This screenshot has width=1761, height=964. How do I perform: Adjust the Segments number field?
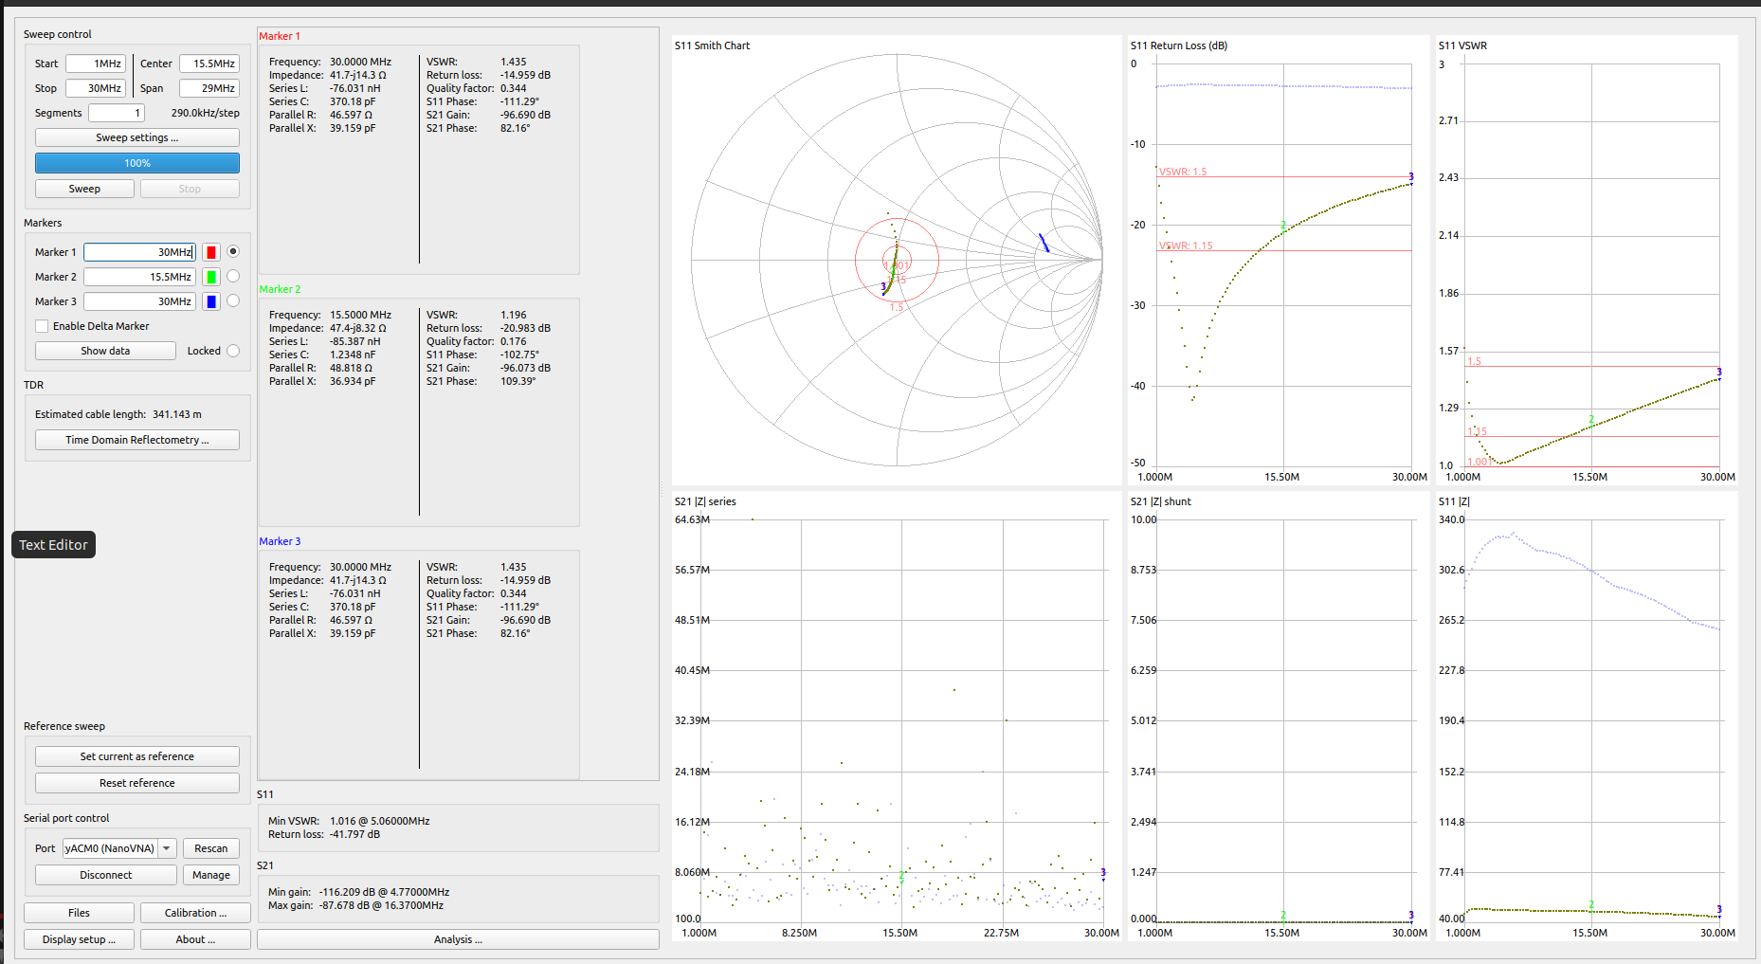click(116, 113)
